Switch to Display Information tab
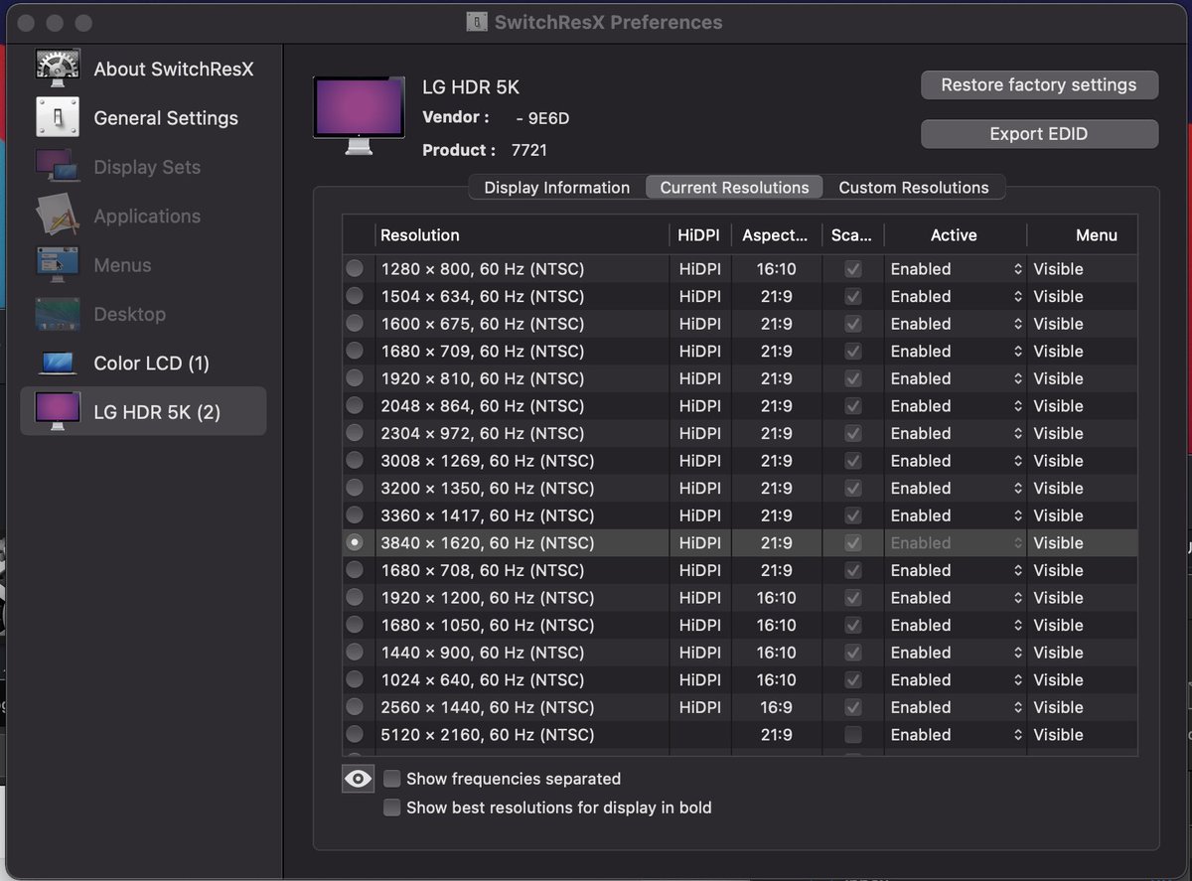 point(557,188)
